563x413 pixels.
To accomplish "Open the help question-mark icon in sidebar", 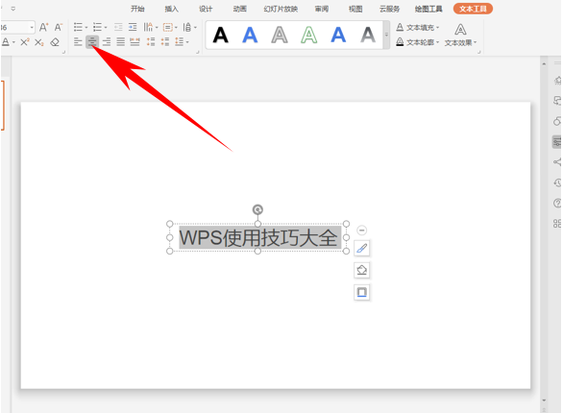I will tap(557, 204).
